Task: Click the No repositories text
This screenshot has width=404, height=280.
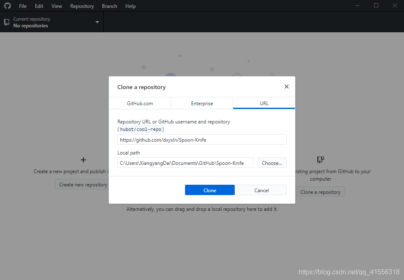Action: click(x=31, y=26)
